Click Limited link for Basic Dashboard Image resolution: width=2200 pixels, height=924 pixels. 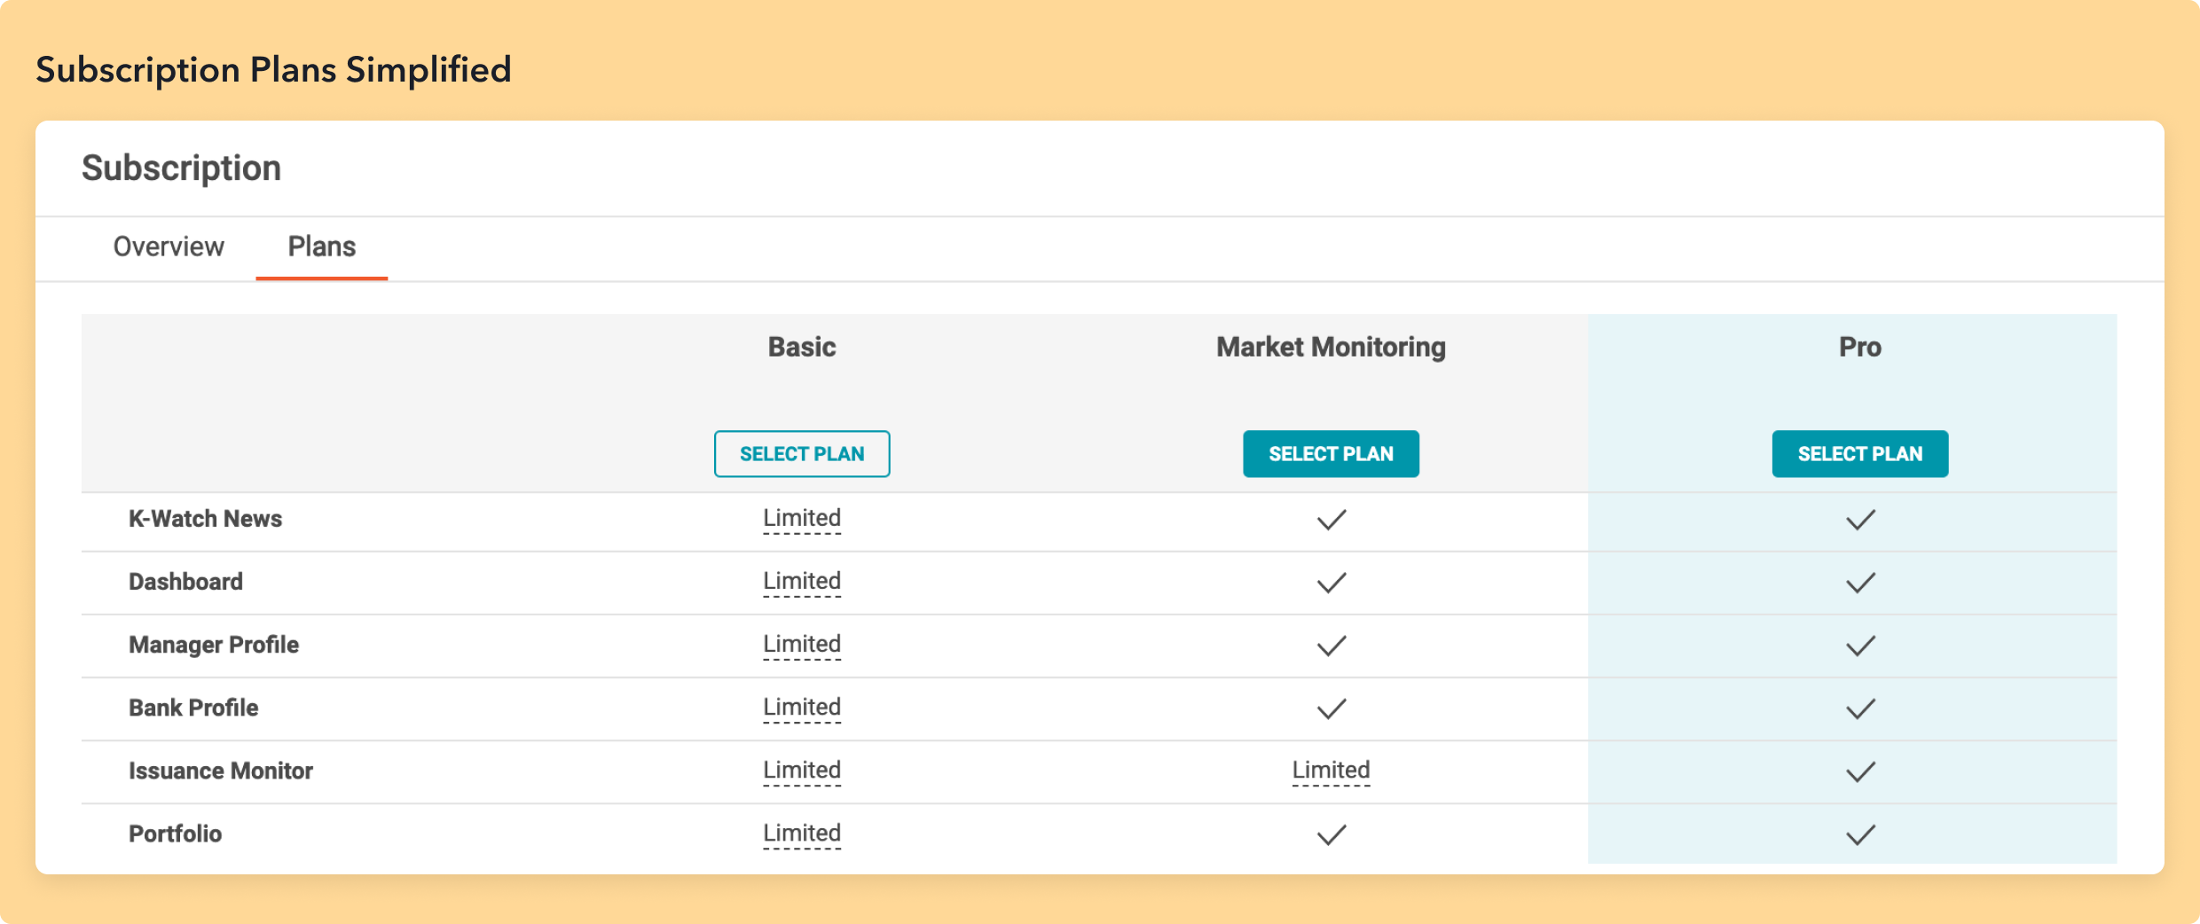click(x=801, y=582)
